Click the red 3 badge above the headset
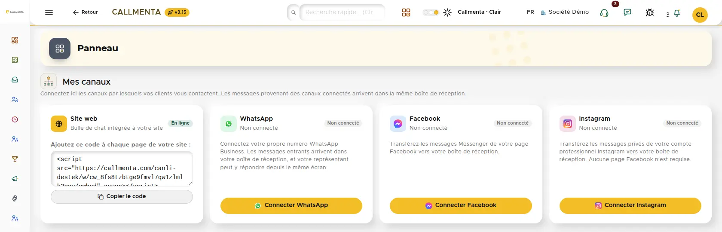This screenshot has height=232, width=722. coord(615,4)
